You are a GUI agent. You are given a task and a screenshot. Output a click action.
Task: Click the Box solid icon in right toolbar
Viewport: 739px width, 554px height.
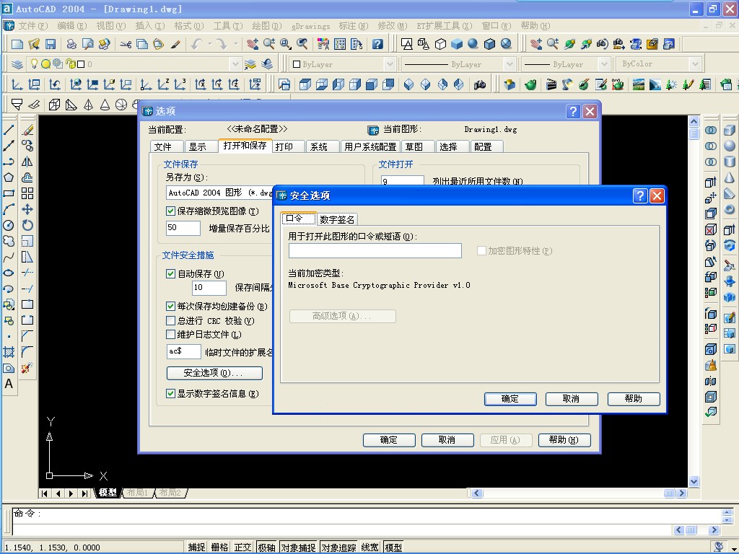coord(730,130)
